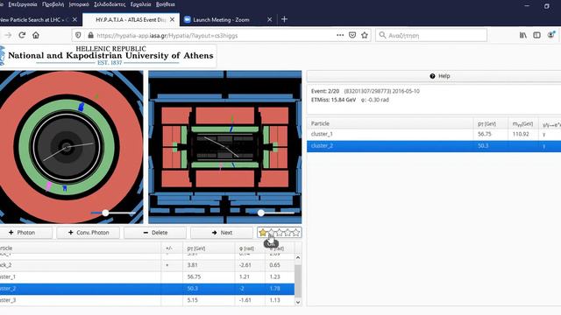
Task: Go to the Firefox home page icon
Action: pyautogui.click(x=36, y=35)
